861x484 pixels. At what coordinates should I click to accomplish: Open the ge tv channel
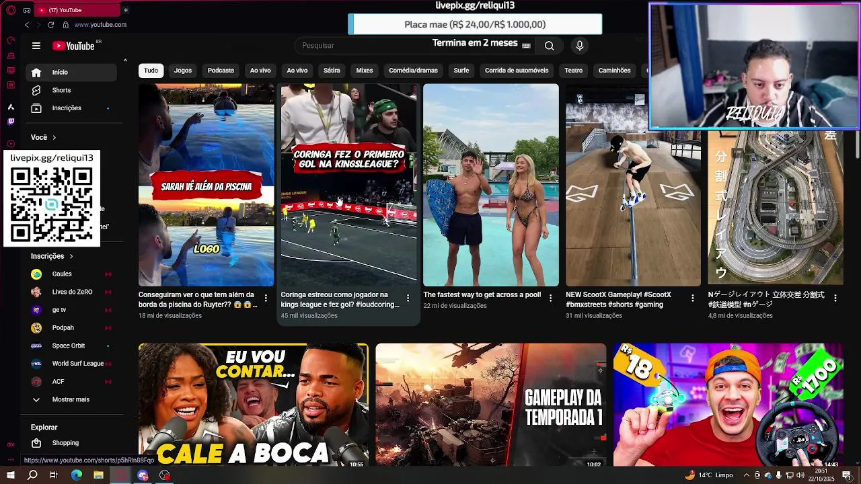click(x=71, y=310)
